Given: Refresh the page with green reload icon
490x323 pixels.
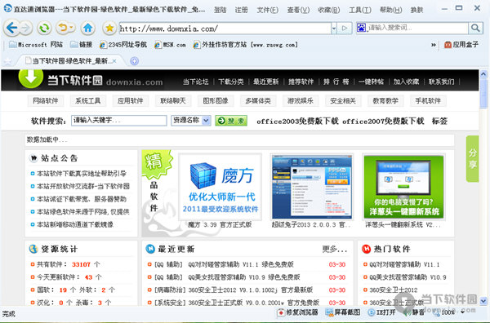Looking at the screenshot, I should [x=44, y=29].
